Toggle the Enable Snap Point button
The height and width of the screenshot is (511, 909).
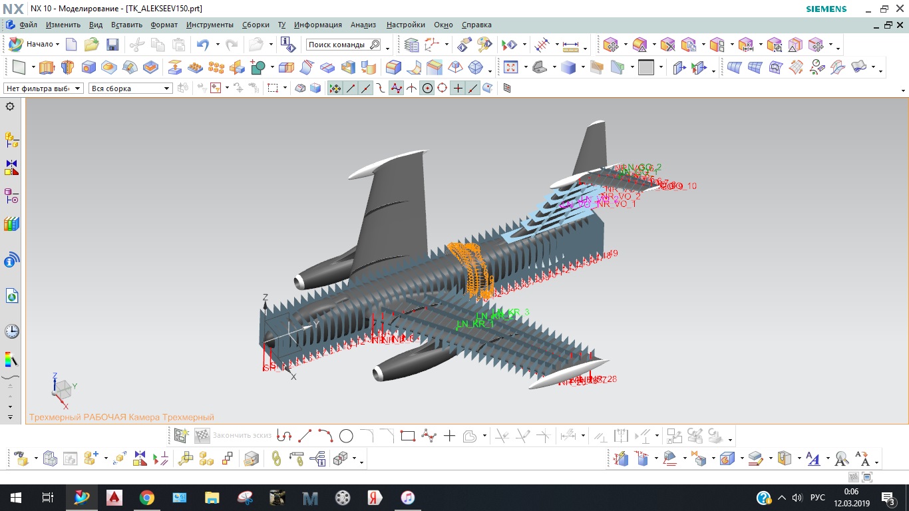335,88
